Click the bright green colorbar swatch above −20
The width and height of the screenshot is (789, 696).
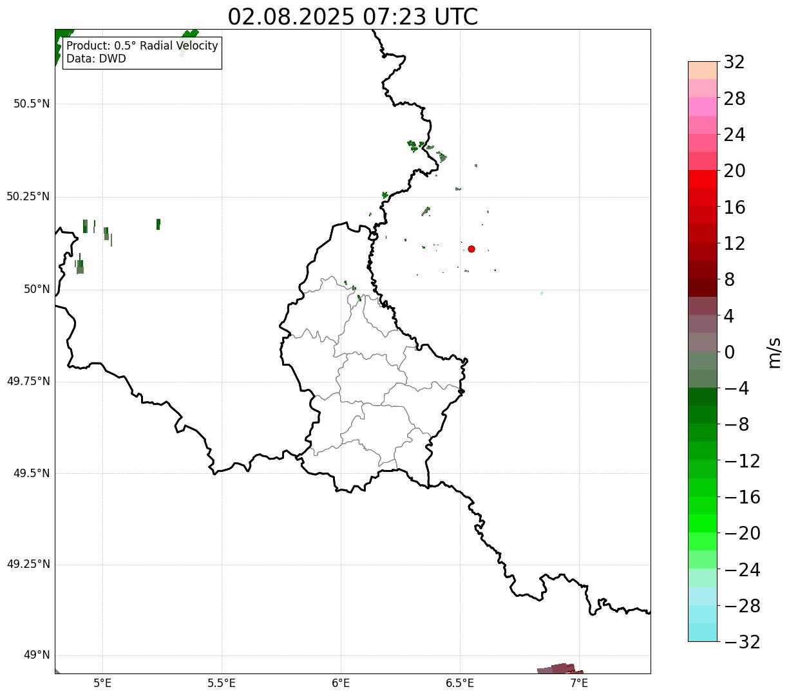pos(703,523)
